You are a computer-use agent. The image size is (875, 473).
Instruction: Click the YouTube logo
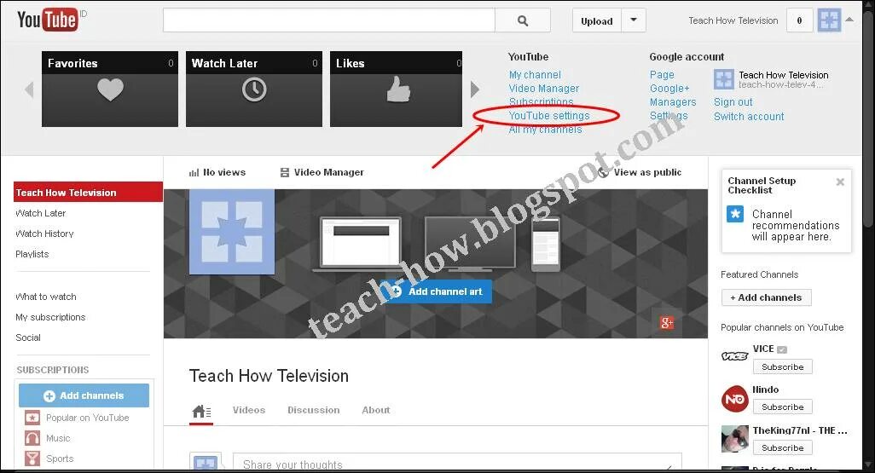48,20
